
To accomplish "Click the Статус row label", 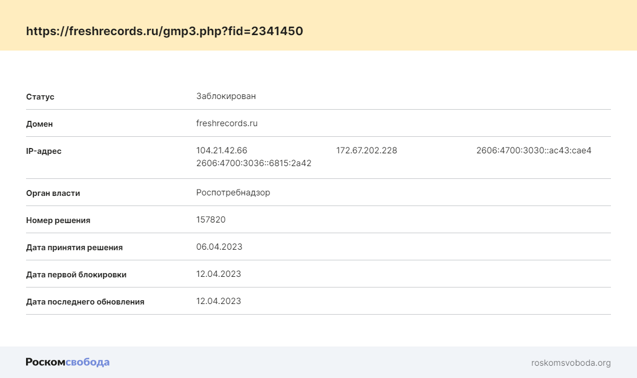I will pos(40,97).
